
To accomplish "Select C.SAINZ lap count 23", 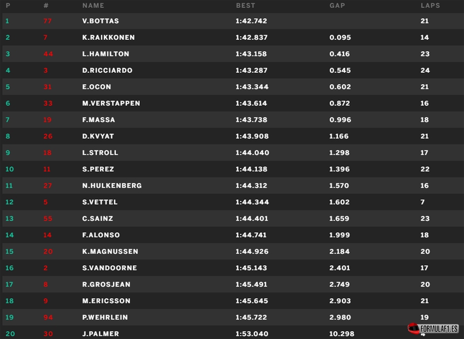I will (x=425, y=219).
